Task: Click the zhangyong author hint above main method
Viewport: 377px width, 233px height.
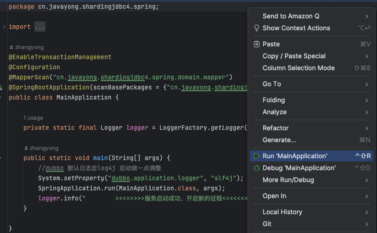Action: (x=44, y=148)
